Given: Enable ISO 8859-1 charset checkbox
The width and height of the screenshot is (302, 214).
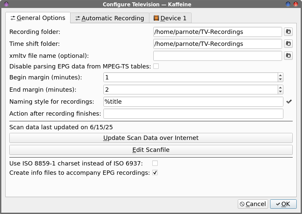Looking at the screenshot, I should pyautogui.click(x=155, y=163).
